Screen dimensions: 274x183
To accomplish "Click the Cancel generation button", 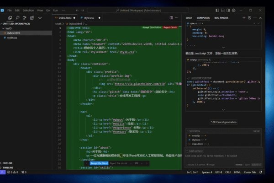I will coord(223,122).
